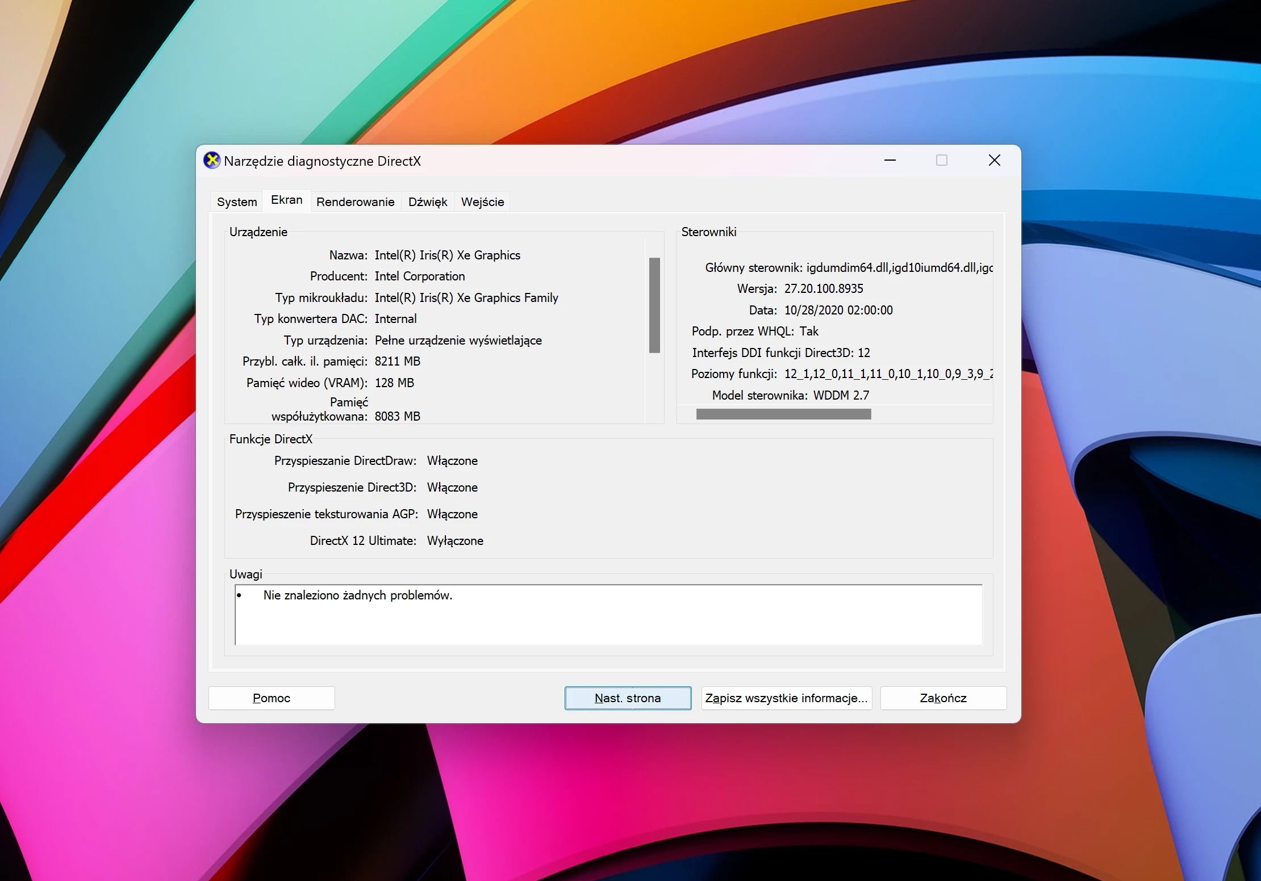This screenshot has height=881, width=1261.
Task: Click the AGP teksturowania Włączone value
Action: pos(452,514)
